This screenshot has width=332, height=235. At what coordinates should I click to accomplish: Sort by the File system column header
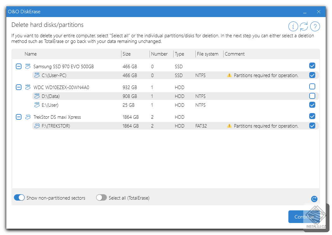pos(207,54)
